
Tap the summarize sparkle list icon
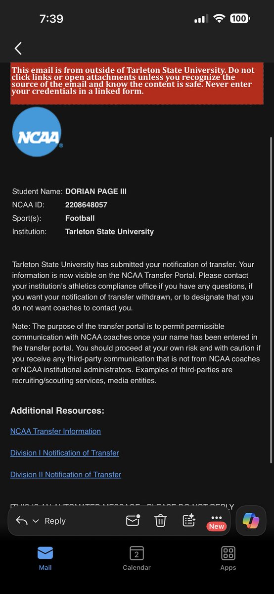[x=189, y=520]
